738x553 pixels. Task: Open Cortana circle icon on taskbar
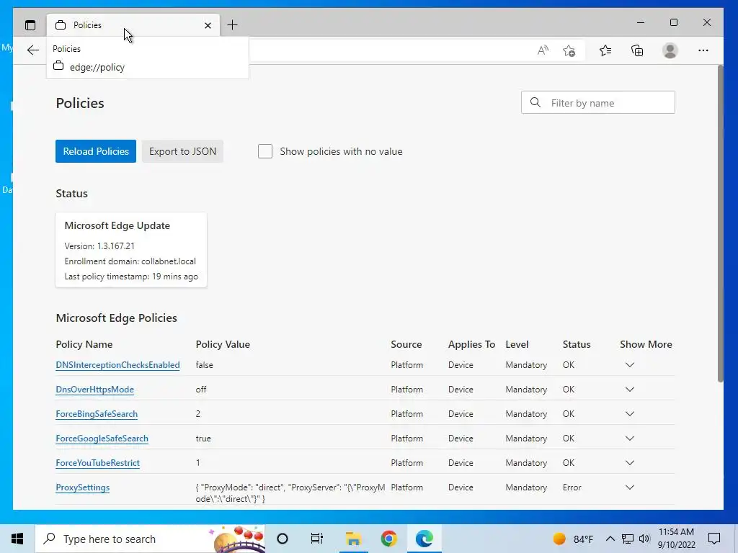[283, 539]
